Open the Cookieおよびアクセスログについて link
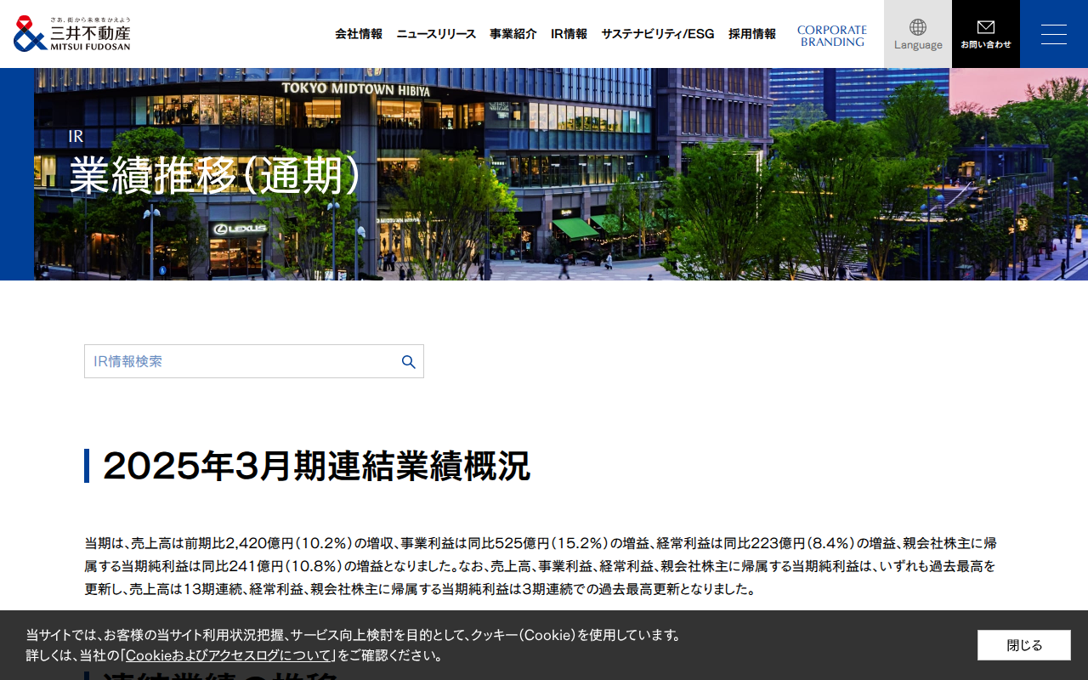The image size is (1088, 680). [228, 655]
